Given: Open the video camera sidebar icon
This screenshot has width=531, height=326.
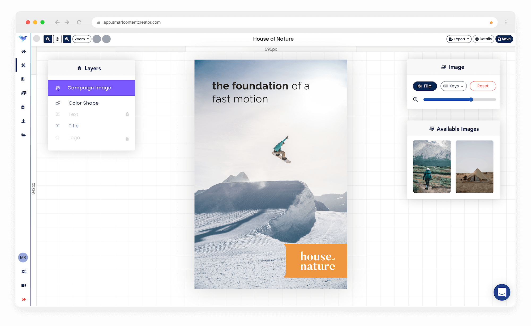Looking at the screenshot, I should point(24,285).
